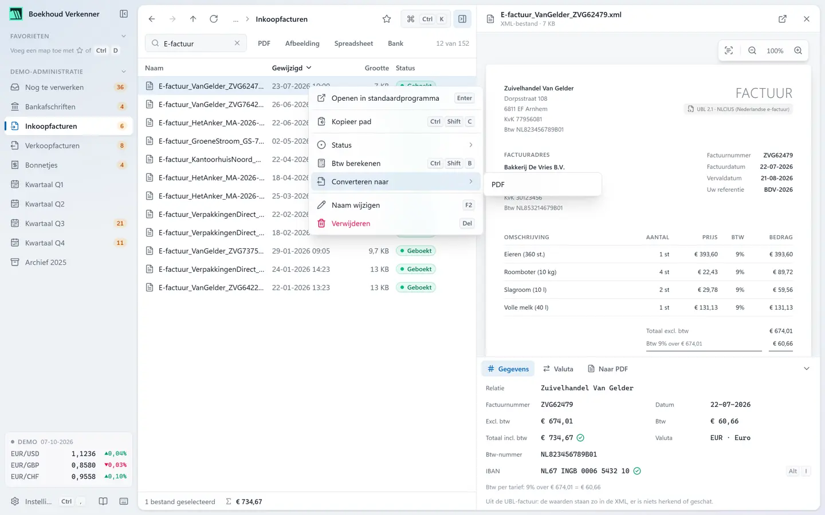This screenshot has width=825, height=515.
Task: Close the preview panel
Action: coord(807,19)
